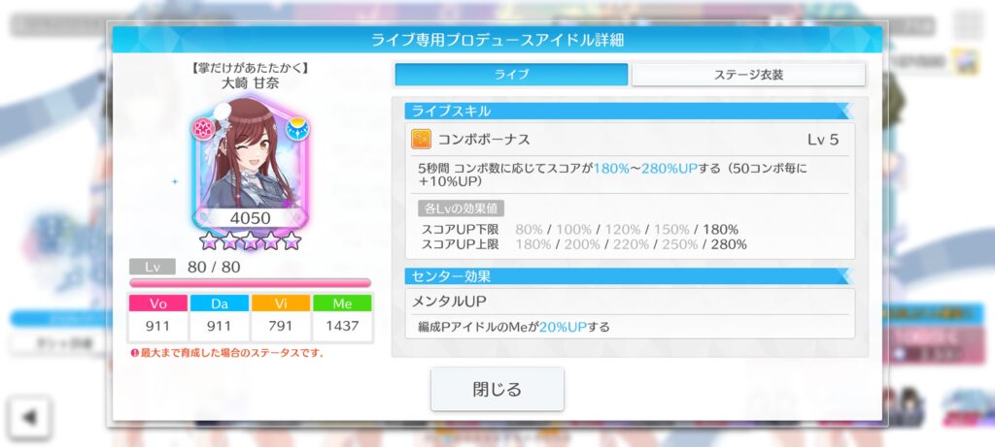Click the 閉じる button
This screenshot has height=447, width=995.
[x=497, y=389]
